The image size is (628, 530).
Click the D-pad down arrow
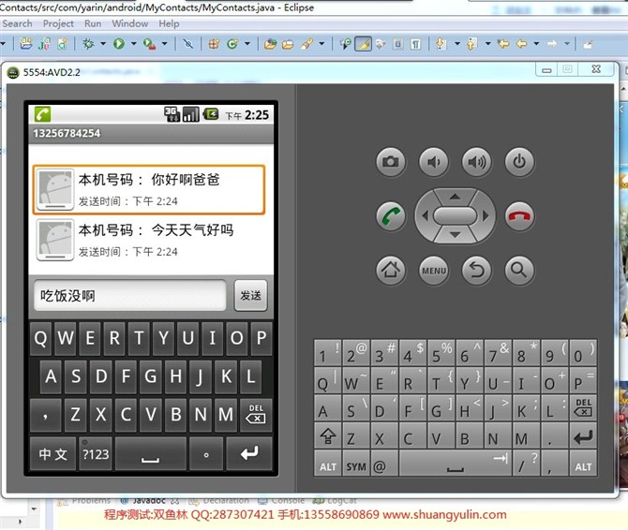455,235
